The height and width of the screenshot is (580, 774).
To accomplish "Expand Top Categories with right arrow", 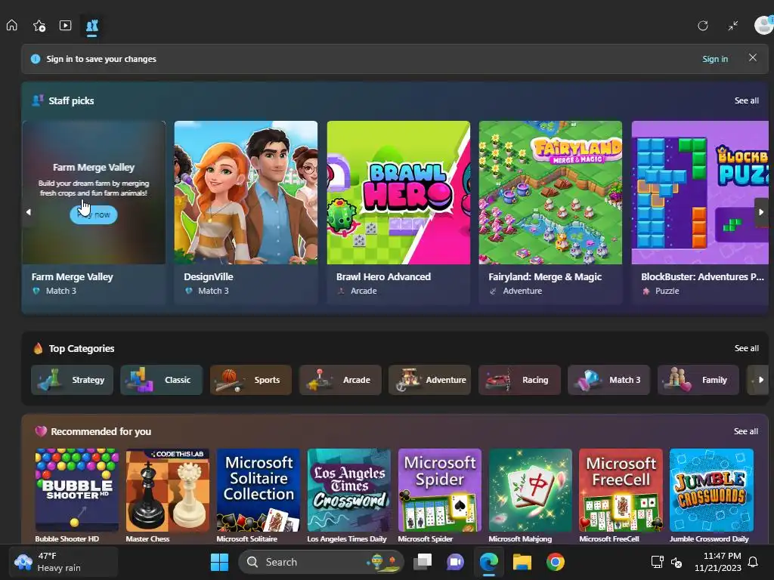I will [x=760, y=380].
